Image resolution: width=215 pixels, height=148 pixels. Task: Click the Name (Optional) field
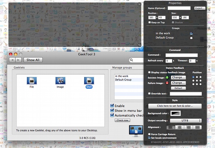[x=179, y=8]
